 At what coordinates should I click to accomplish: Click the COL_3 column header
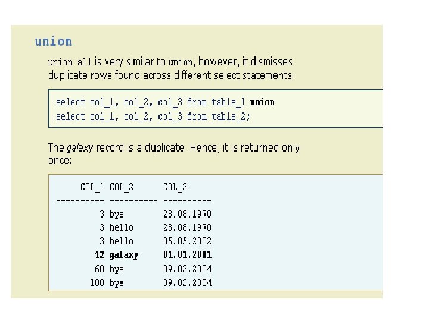coord(175,187)
